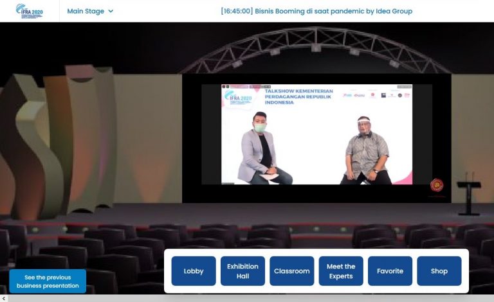The width and height of the screenshot is (494, 302).
Task: Click the left arrow of horizontal scrollbar
Action: point(4,298)
